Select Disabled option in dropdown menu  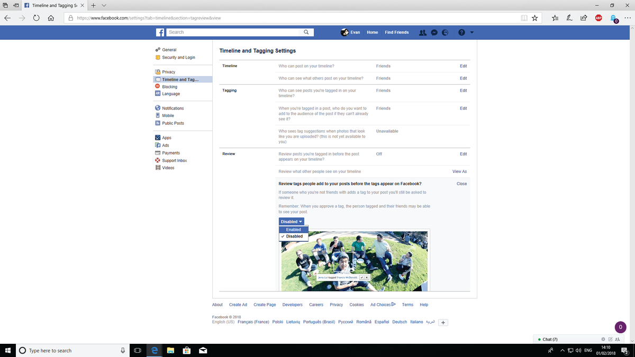pyautogui.click(x=294, y=236)
